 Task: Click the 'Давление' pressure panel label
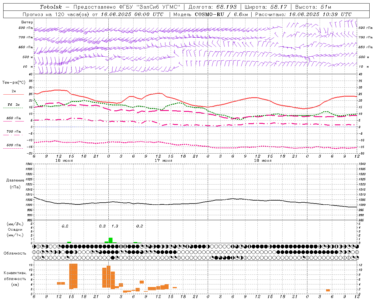(x=15, y=180)
